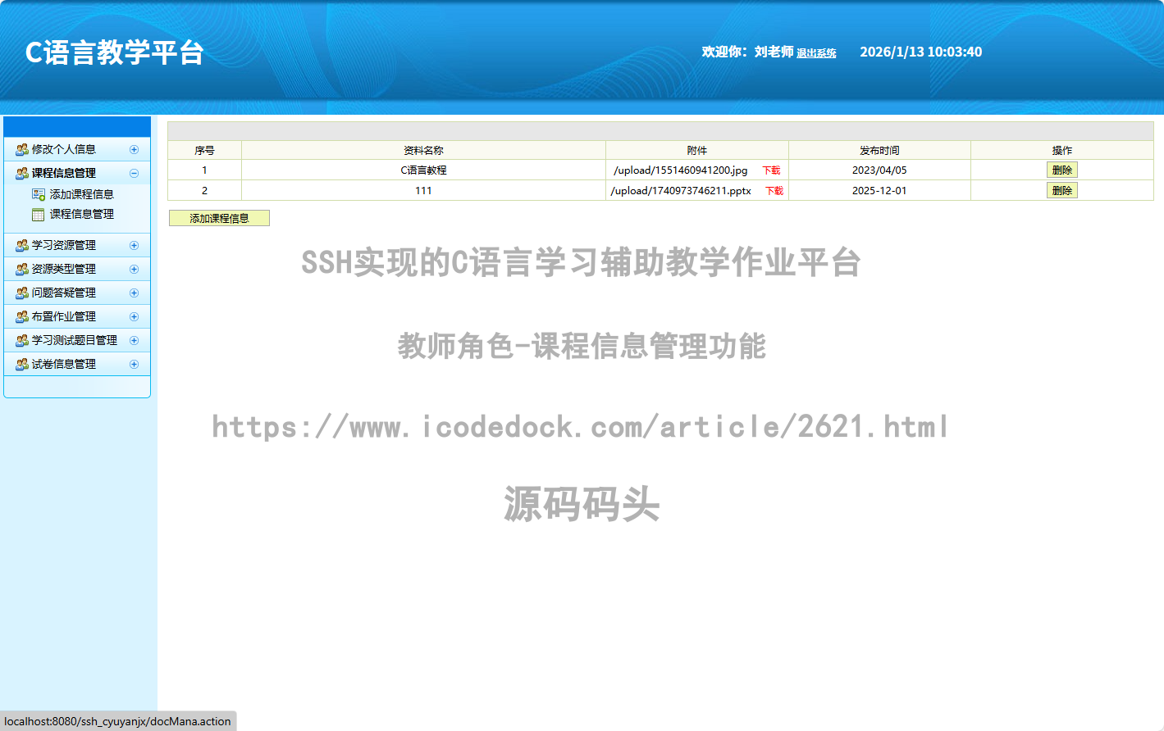Download the 1740973746211.pptx attachment
The height and width of the screenshot is (731, 1164).
[x=774, y=191]
